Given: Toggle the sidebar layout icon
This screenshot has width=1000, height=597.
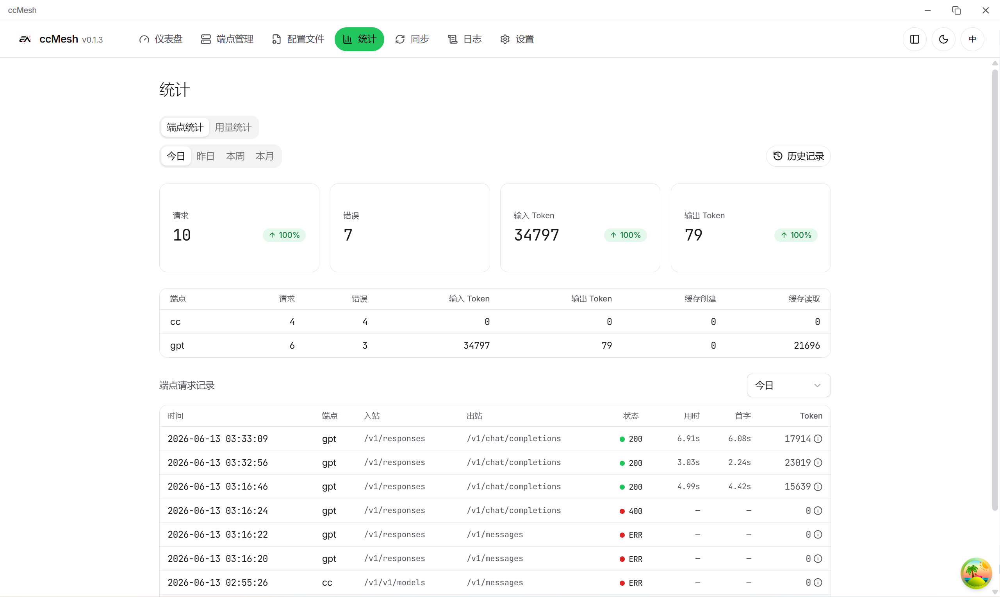Looking at the screenshot, I should 914,39.
